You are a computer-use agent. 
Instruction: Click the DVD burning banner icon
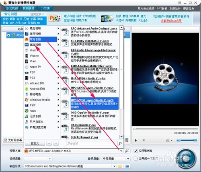pyautogui.click(x=107, y=18)
